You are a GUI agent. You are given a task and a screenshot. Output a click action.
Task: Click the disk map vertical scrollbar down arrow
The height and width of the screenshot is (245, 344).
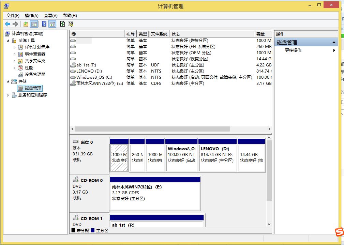pos(269,224)
